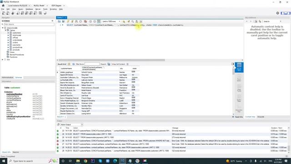Screen dimensions: 291x164
Task: Open the Form Editor side panel button
Action: 239,78
